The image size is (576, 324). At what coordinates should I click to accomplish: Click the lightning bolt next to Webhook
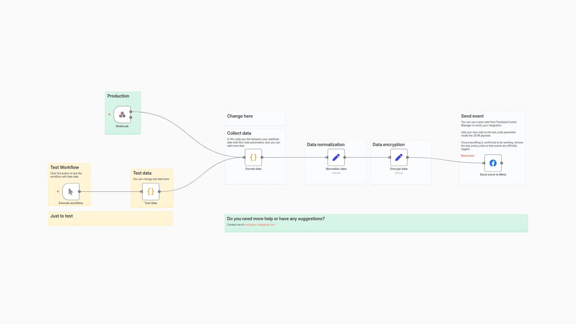pos(109,114)
